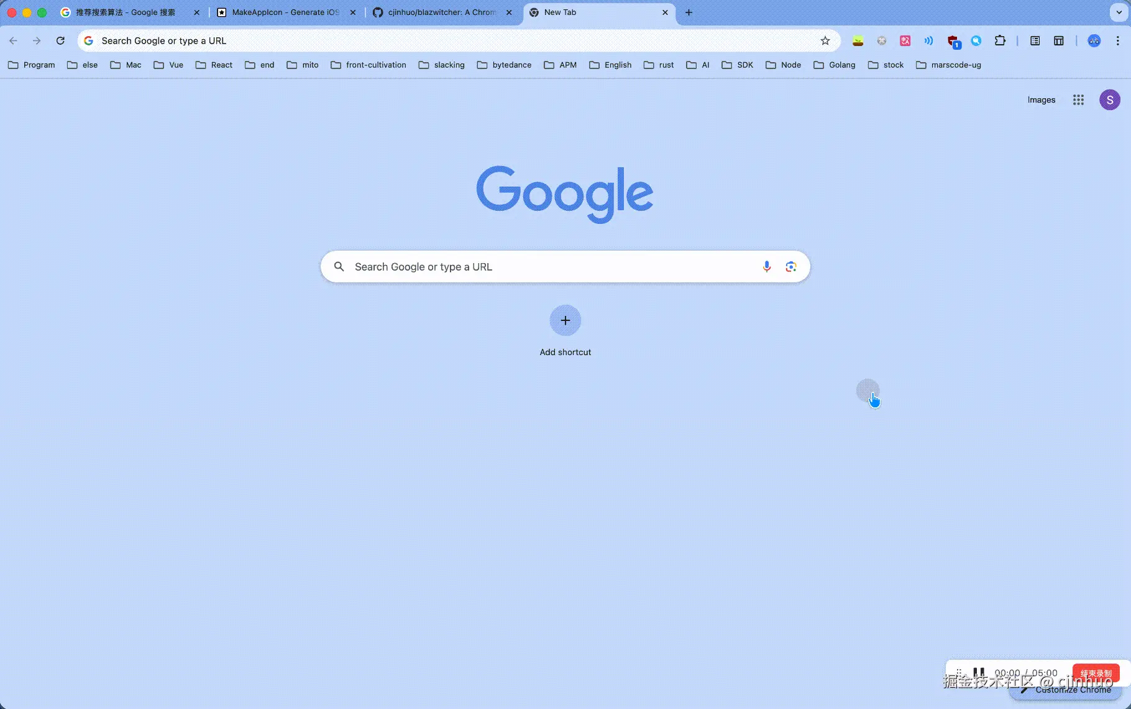Click the column-layout panel icon in toolbar

(1059, 41)
